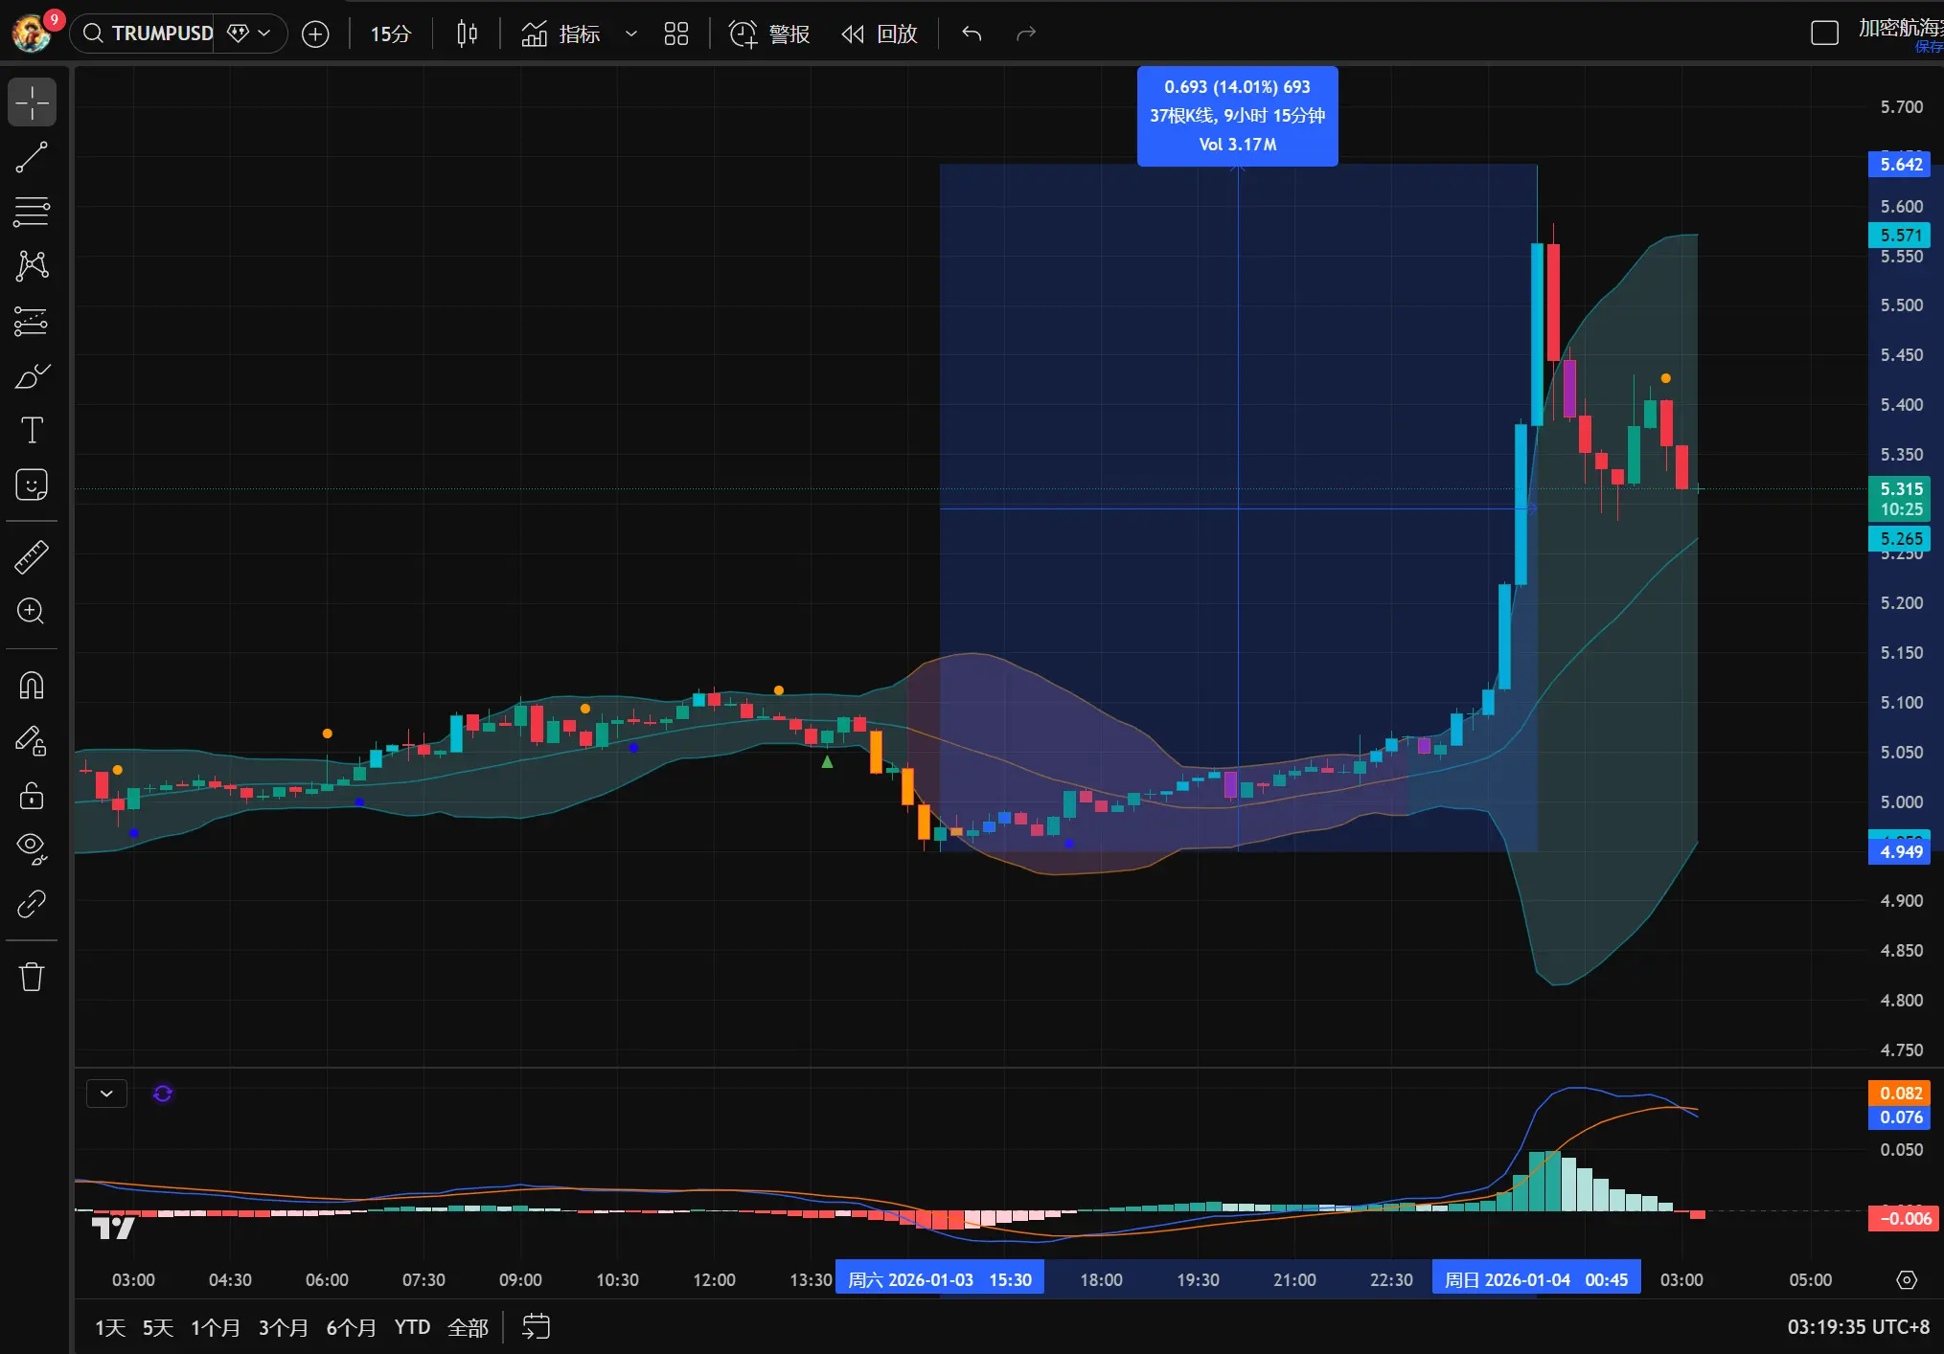Open the candlestick chart style selector
The height and width of the screenshot is (1354, 1944).
click(x=467, y=34)
